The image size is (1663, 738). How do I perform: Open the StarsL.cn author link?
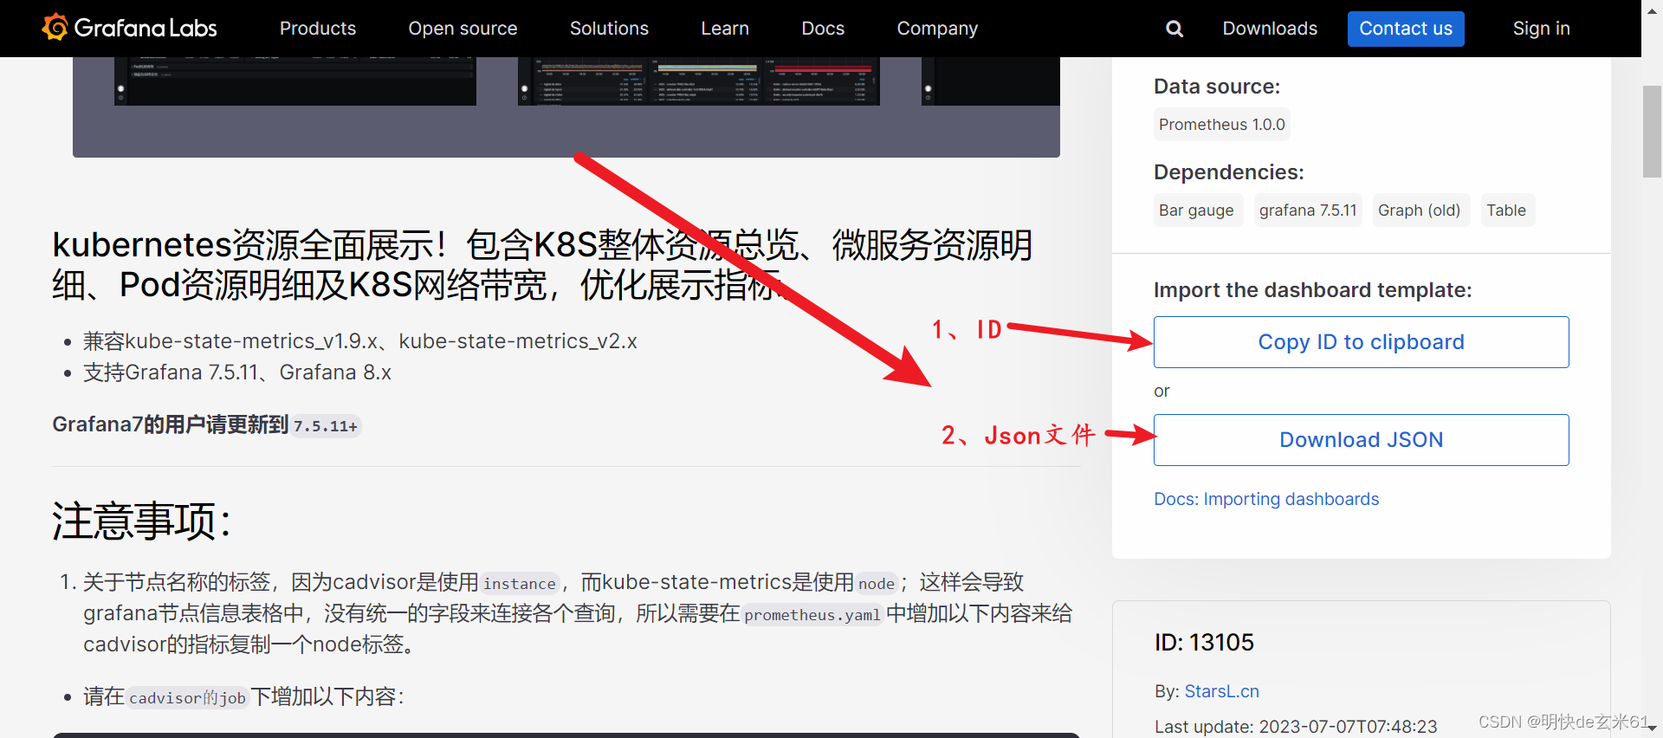[x=1221, y=691]
